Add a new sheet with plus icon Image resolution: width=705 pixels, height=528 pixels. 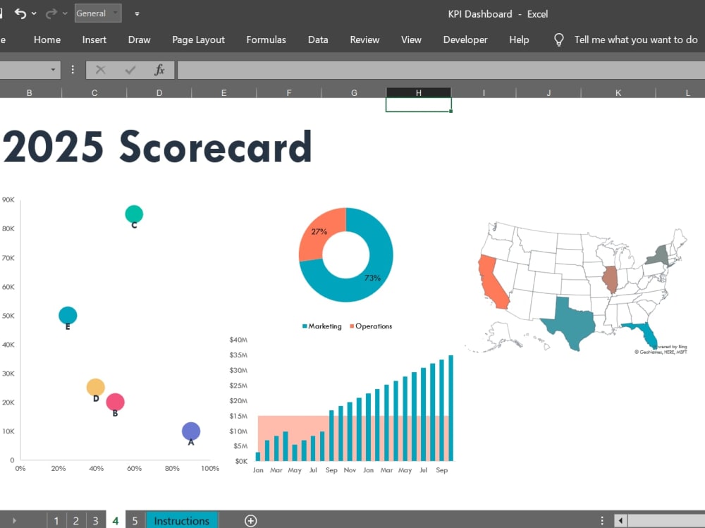point(251,521)
